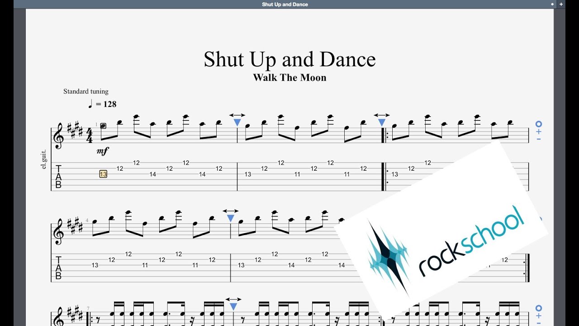Click blue triangle marker after measure 1
579x326 pixels.
click(x=237, y=123)
